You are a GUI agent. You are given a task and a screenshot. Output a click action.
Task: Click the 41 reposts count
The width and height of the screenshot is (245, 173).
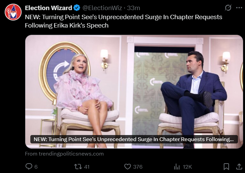[x=87, y=167]
